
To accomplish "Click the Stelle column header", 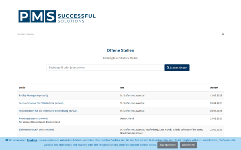I will (22, 88).
